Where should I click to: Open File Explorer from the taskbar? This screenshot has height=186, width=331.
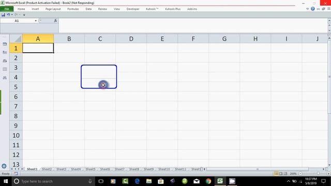pos(149,181)
